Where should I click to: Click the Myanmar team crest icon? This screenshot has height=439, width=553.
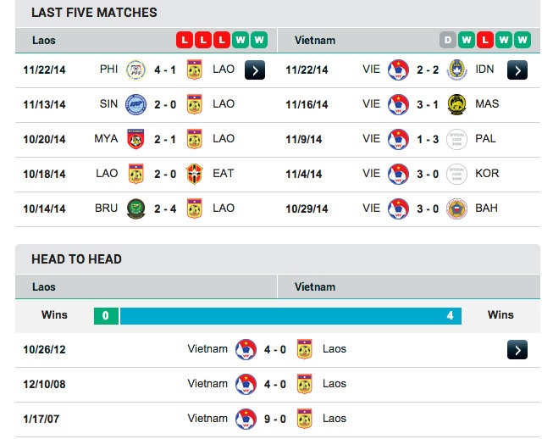click(135, 139)
